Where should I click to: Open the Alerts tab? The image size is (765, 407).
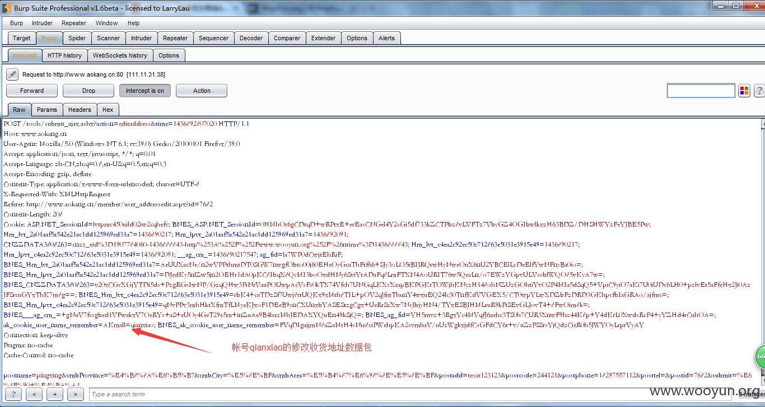pos(387,38)
